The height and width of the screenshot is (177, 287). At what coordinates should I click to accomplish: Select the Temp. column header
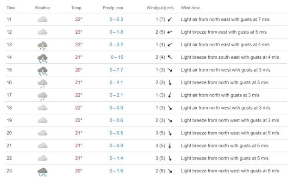77,8
